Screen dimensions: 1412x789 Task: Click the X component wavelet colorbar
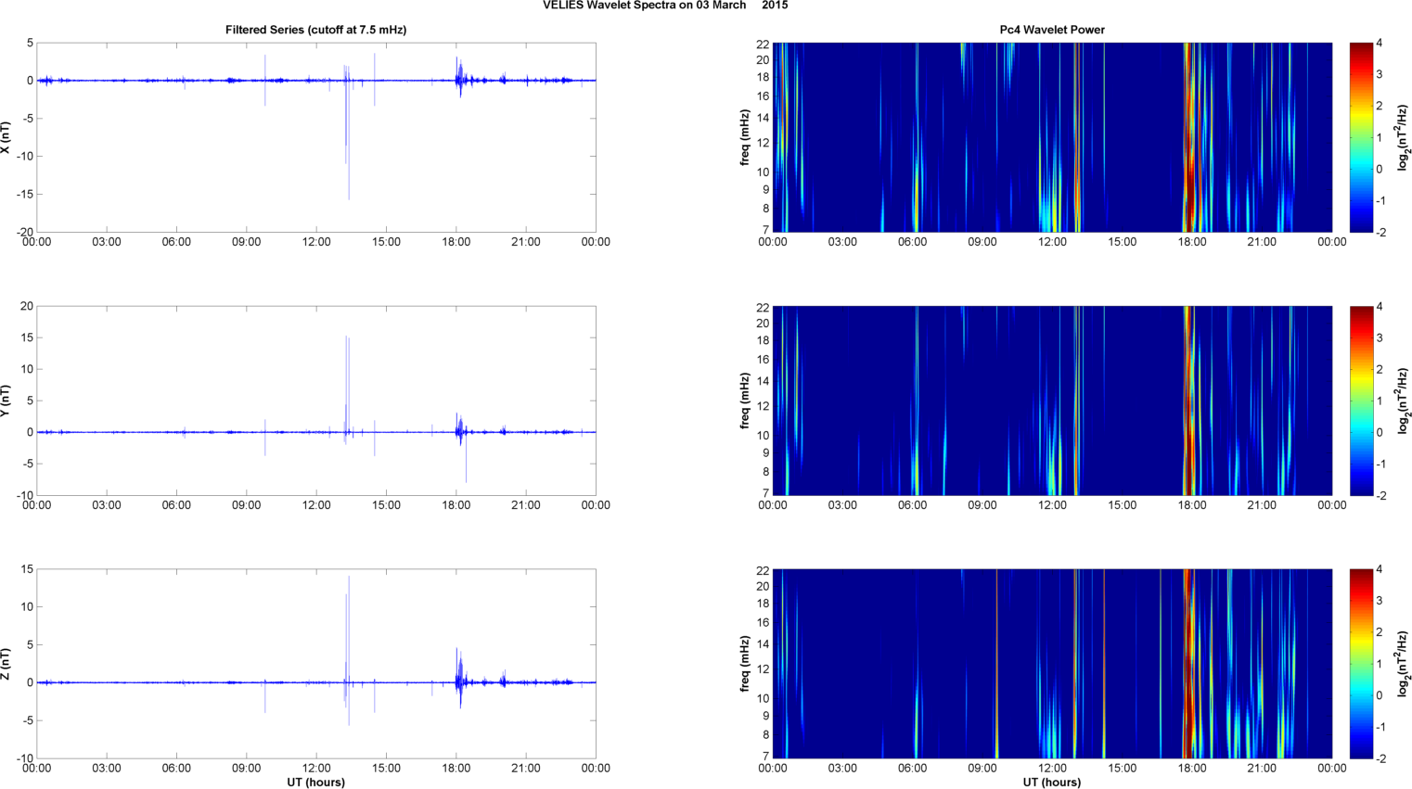point(1360,137)
